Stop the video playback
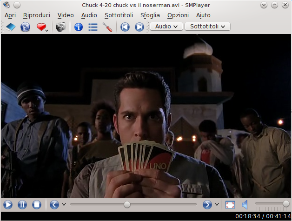The image size is (292, 221). pyautogui.click(x=37, y=205)
